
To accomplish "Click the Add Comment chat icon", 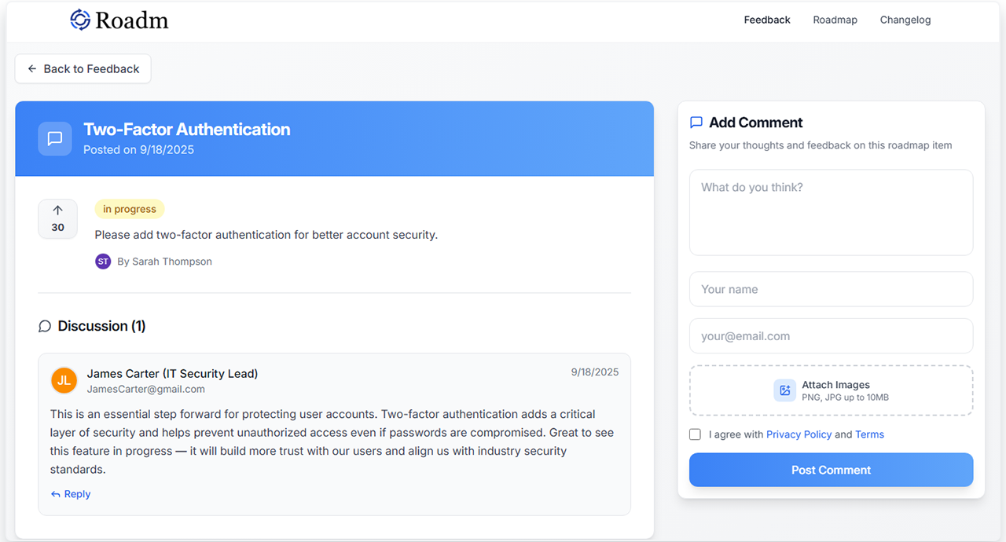I will [696, 122].
